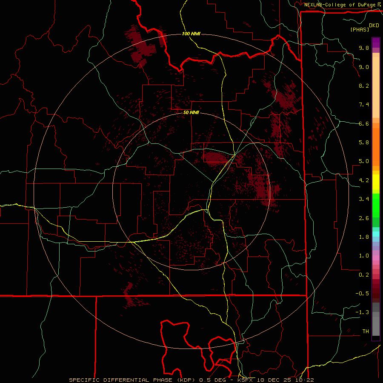Select the -1.3 scale value
The height and width of the screenshot is (383, 383).
(x=362, y=312)
